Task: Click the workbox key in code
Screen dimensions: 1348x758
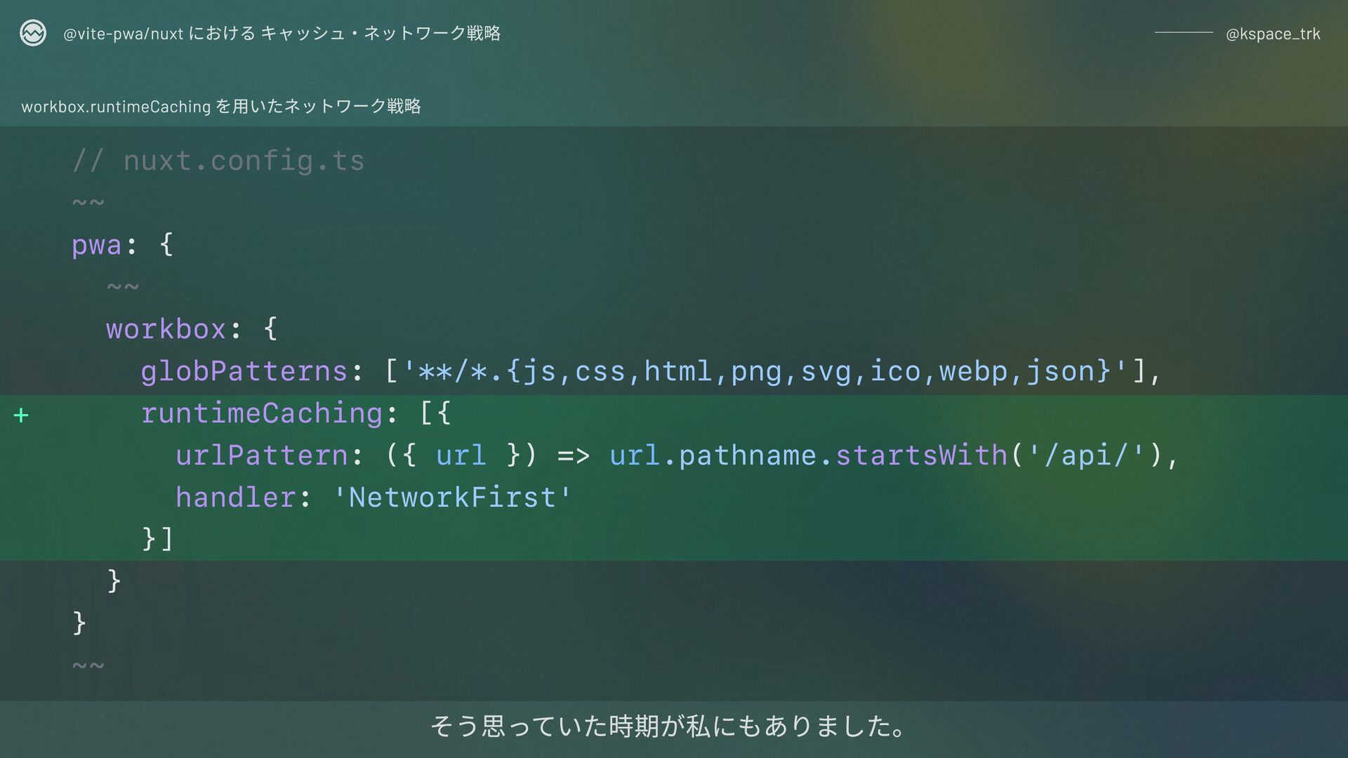Action: tap(166, 329)
